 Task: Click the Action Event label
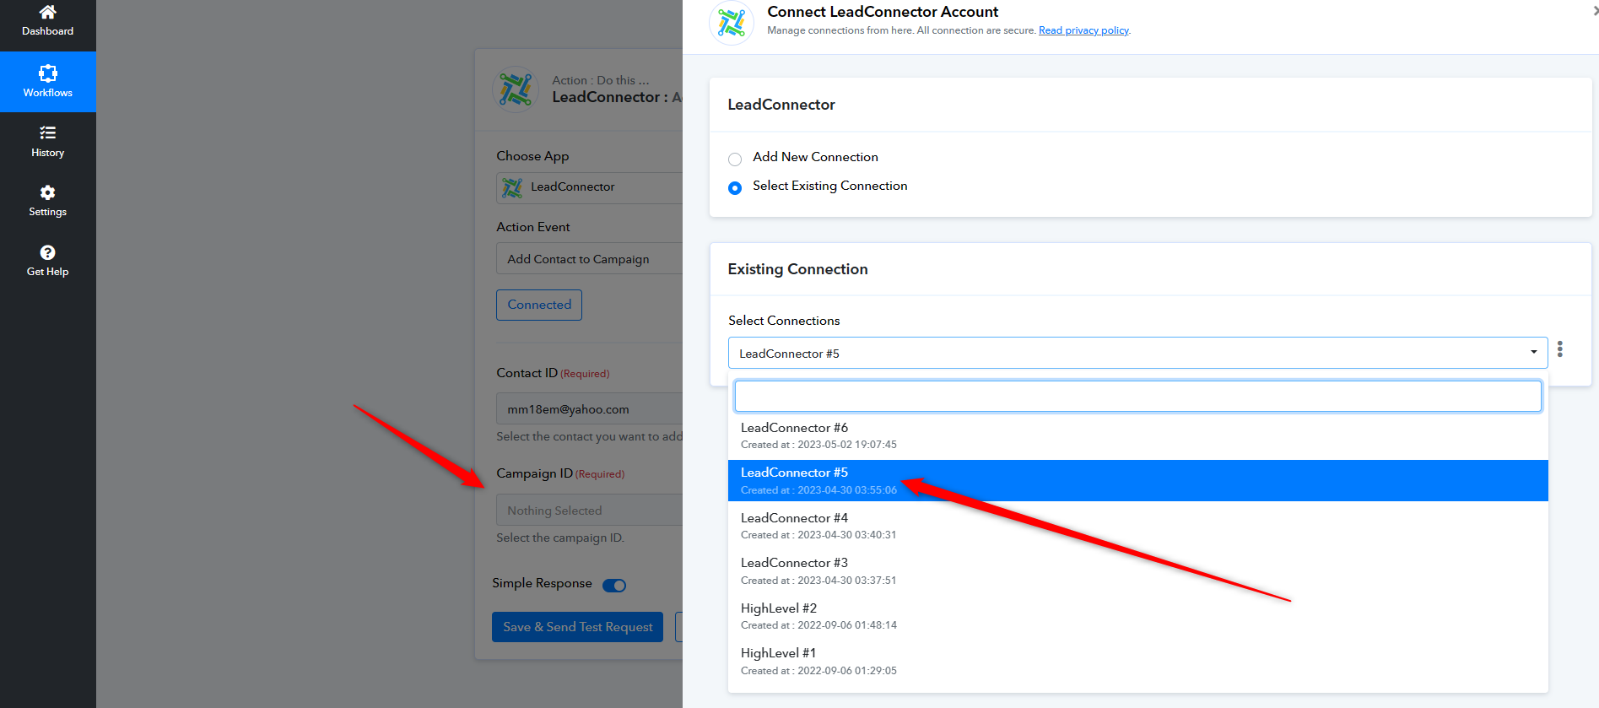click(533, 227)
